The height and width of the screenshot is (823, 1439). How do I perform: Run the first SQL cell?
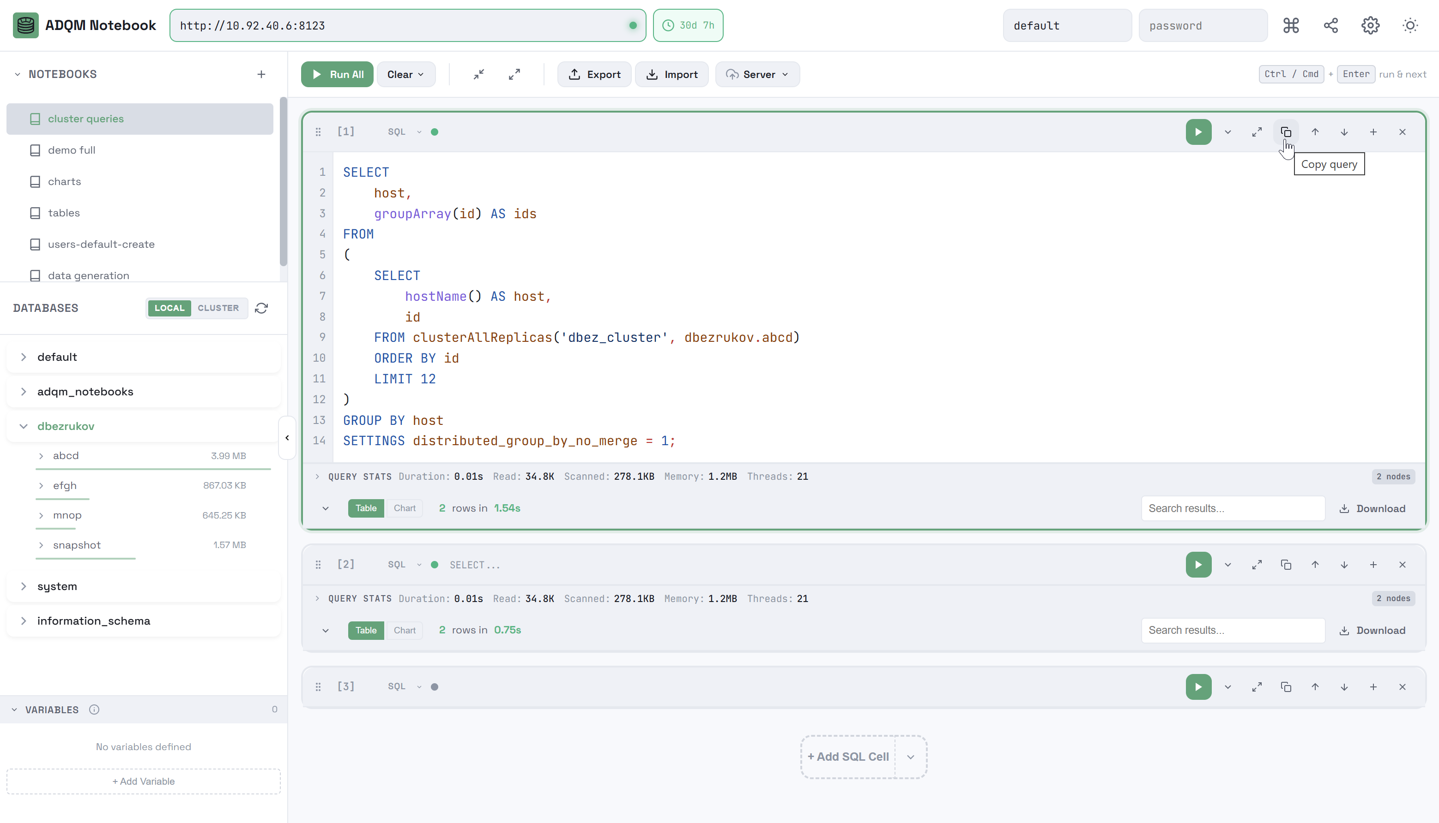pos(1198,131)
